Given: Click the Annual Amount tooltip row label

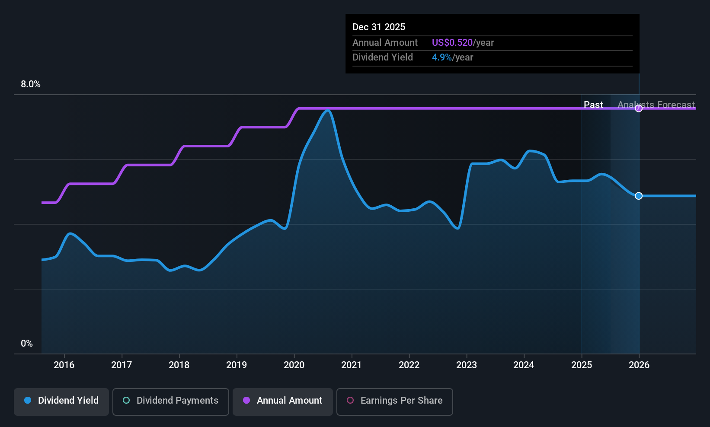Looking at the screenshot, I should tap(385, 42).
